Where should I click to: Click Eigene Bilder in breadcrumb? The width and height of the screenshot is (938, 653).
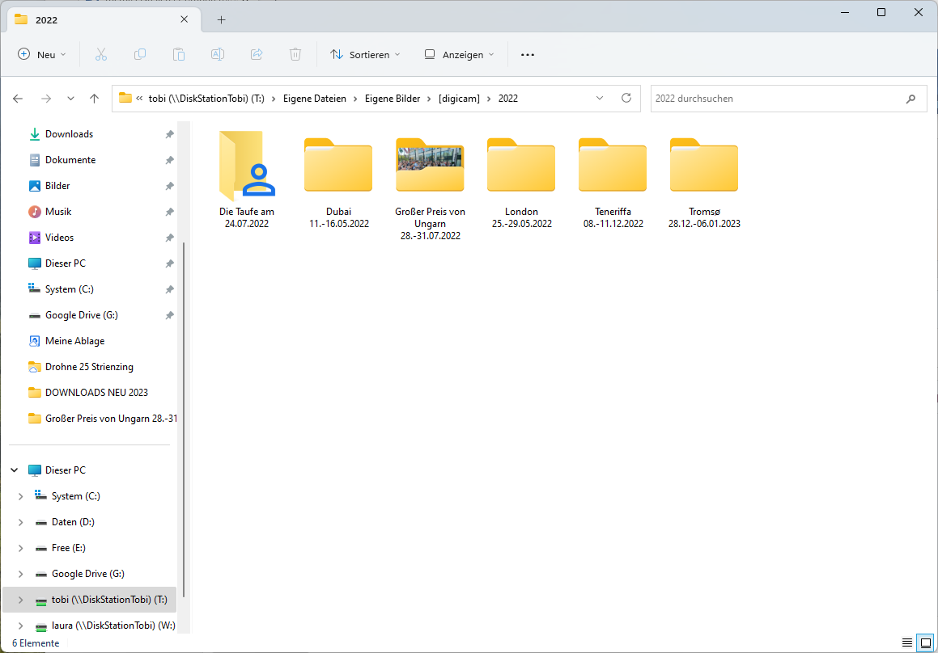click(x=393, y=99)
